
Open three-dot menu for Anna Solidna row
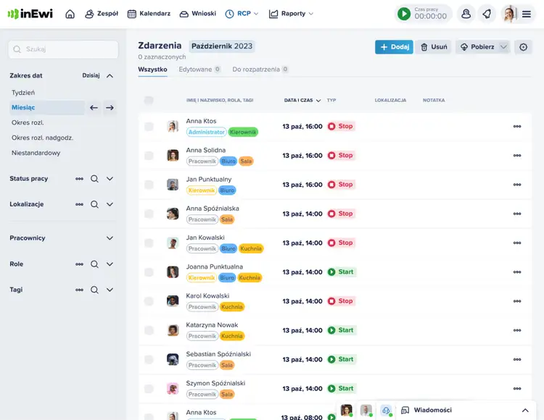(517, 156)
